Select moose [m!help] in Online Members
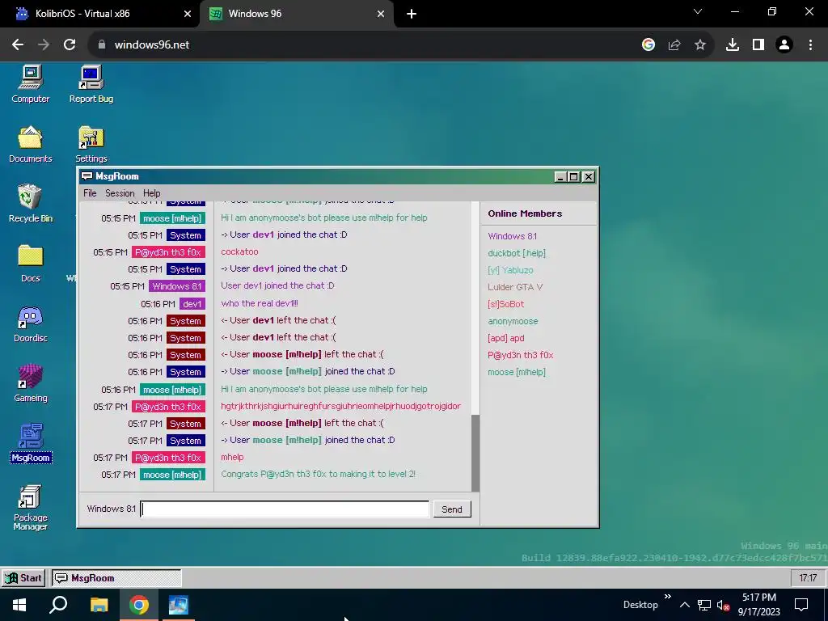Screen dimensions: 828x621 click(x=517, y=372)
